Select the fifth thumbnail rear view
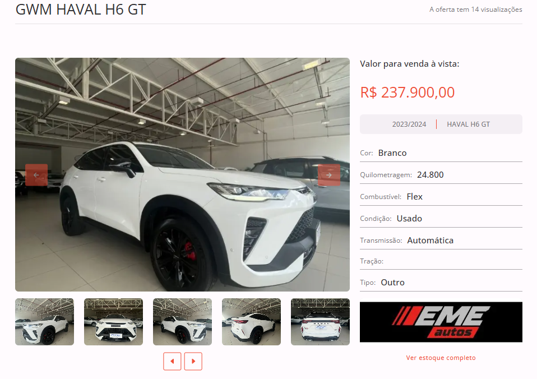The height and width of the screenshot is (379, 537). [x=320, y=321]
